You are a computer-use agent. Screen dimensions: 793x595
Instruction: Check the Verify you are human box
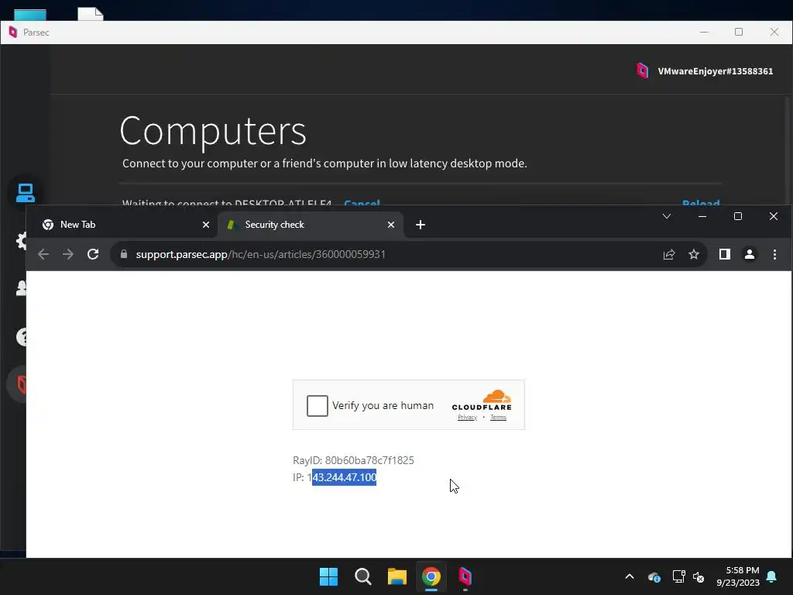click(317, 406)
